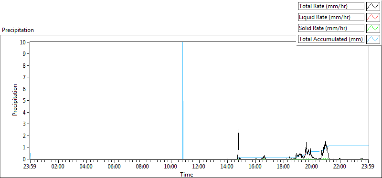The image size is (382, 178).
Task: Click the 02:00 time axis label
Action: click(x=58, y=167)
